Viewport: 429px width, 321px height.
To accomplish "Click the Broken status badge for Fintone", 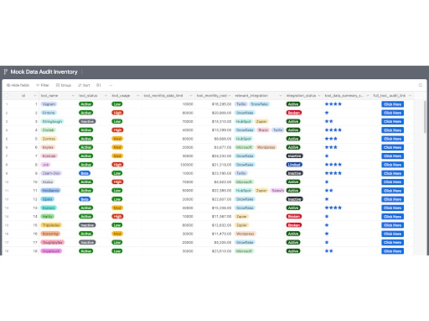I will click(294, 113).
